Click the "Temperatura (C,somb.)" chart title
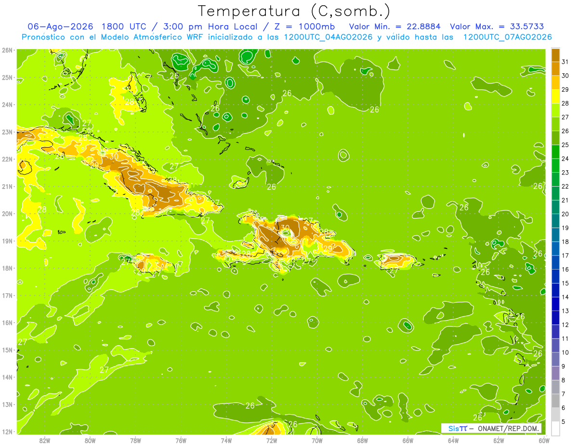The height and width of the screenshot is (447, 578). point(294,12)
